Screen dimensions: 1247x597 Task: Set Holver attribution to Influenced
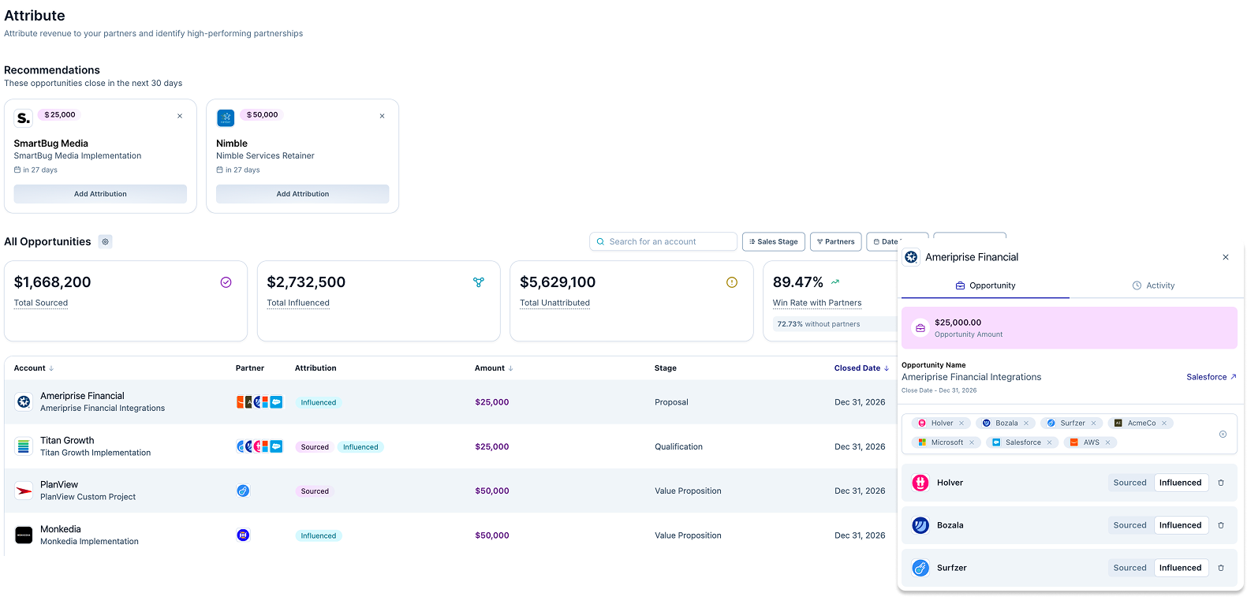(1180, 483)
